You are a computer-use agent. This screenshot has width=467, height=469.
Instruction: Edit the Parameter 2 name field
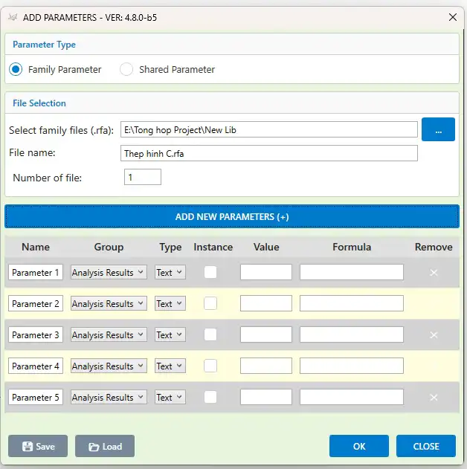[36, 303]
